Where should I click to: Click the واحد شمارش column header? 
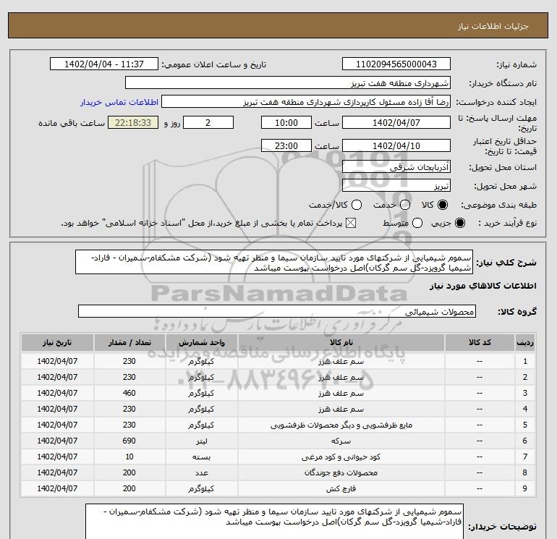point(201,342)
